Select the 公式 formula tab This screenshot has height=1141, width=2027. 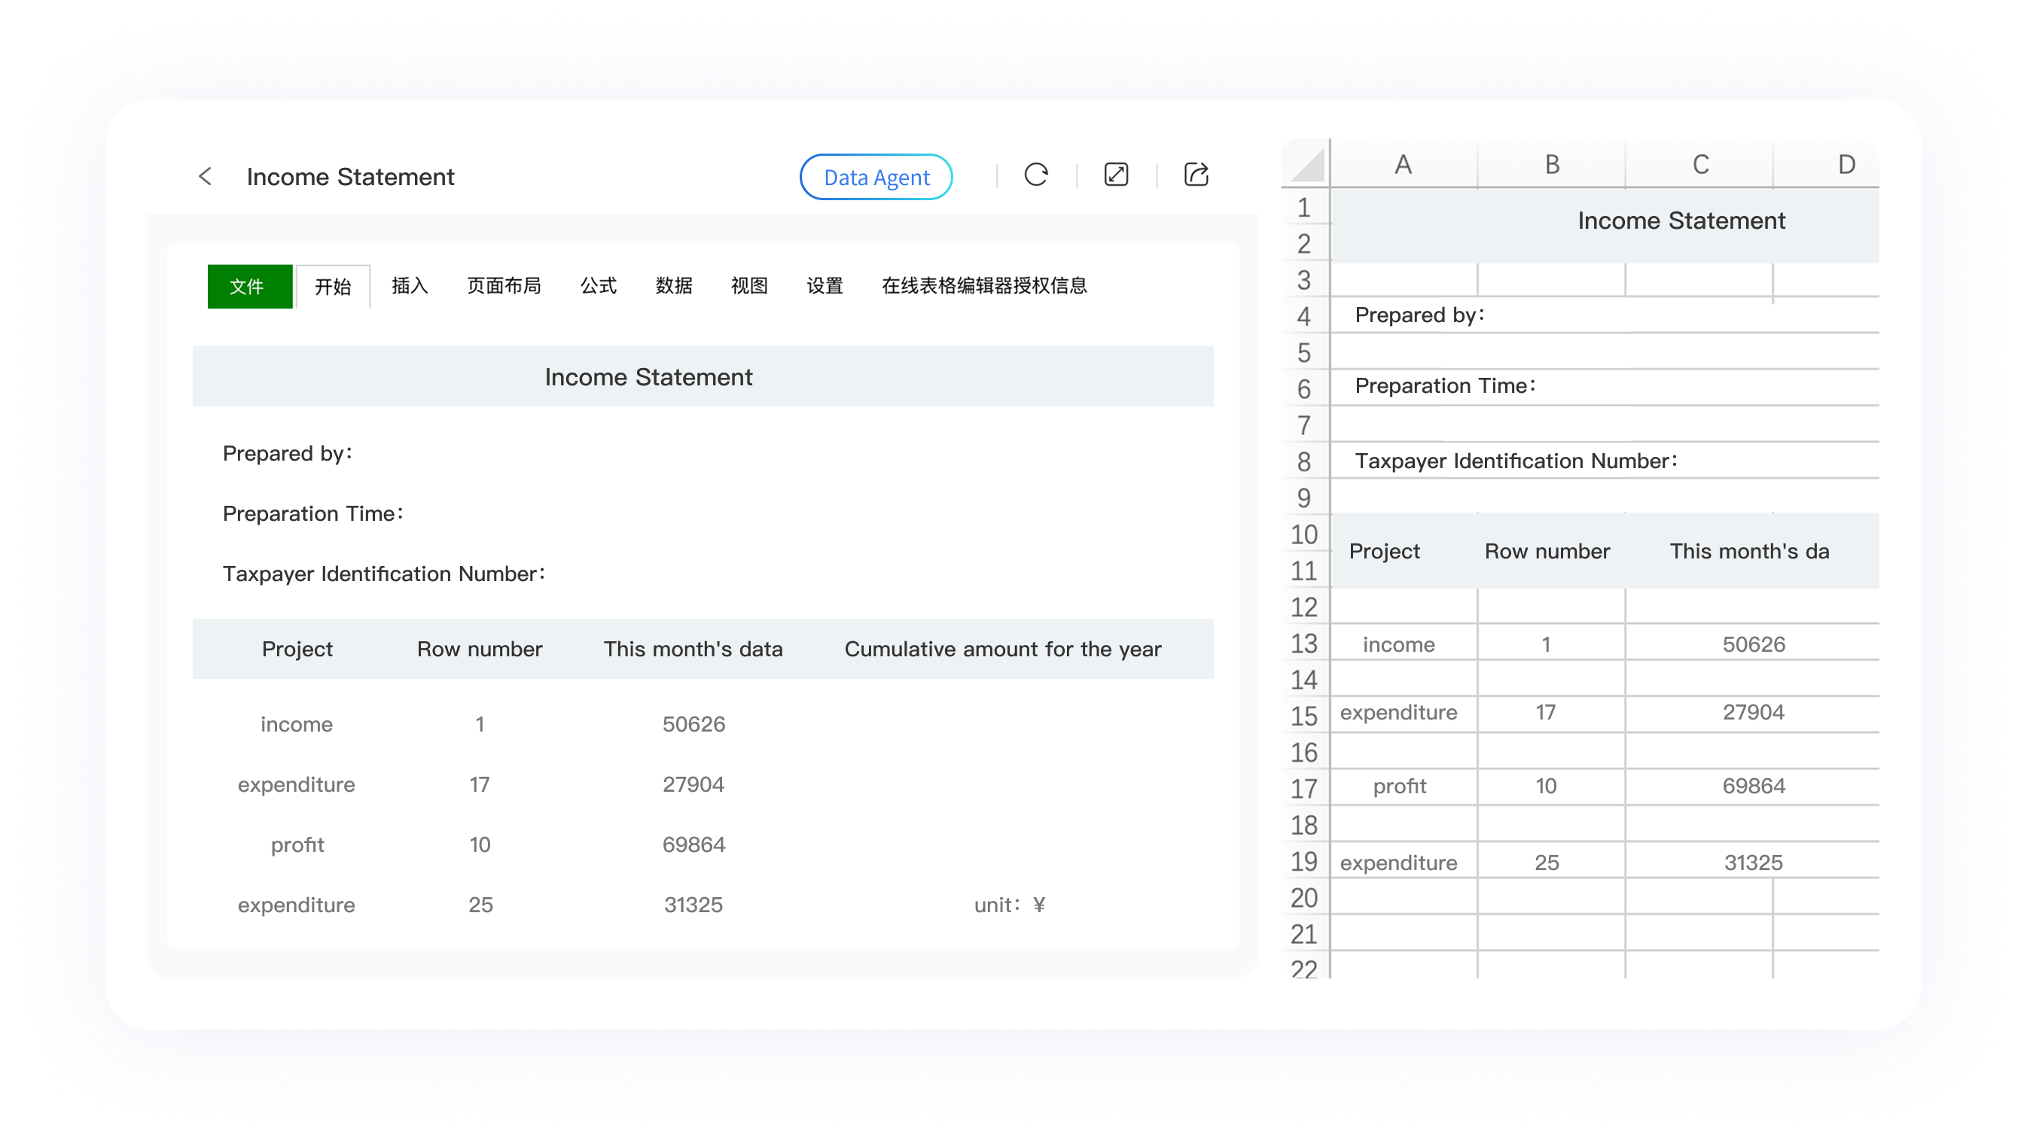click(x=598, y=285)
